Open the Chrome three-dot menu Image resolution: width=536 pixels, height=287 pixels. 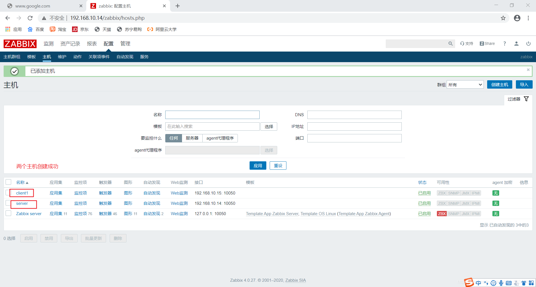pyautogui.click(x=528, y=18)
